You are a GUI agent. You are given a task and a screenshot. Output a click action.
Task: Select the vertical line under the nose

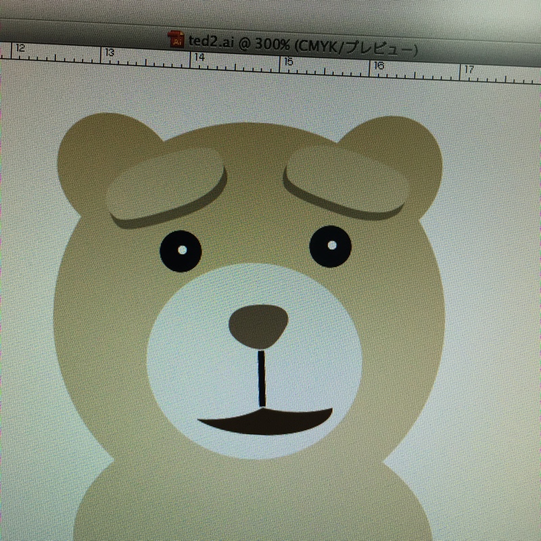[x=262, y=379]
